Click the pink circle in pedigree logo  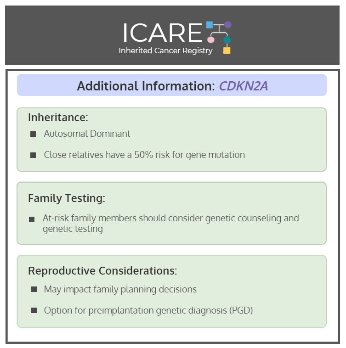coord(210,40)
